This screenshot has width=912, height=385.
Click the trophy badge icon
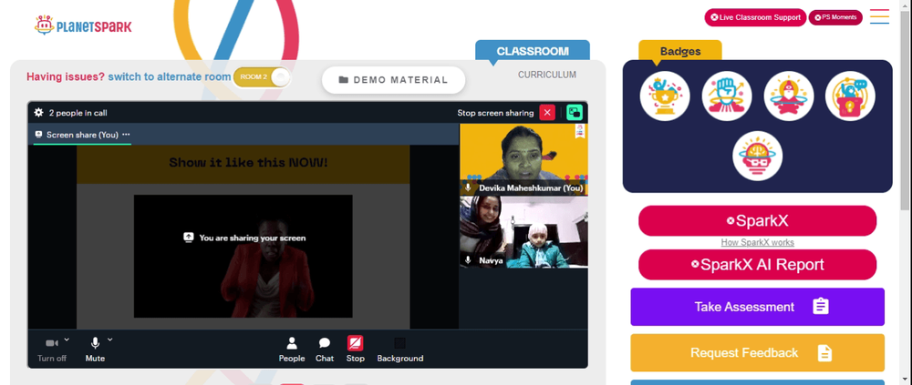[665, 96]
